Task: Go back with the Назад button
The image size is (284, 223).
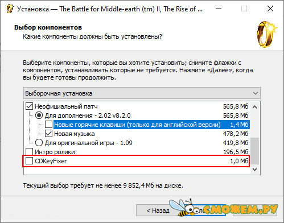Action: point(158,210)
